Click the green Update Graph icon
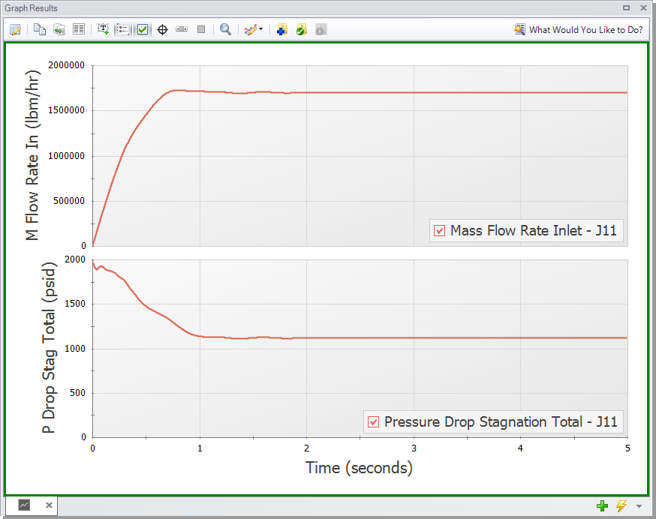This screenshot has width=656, height=519. click(301, 29)
